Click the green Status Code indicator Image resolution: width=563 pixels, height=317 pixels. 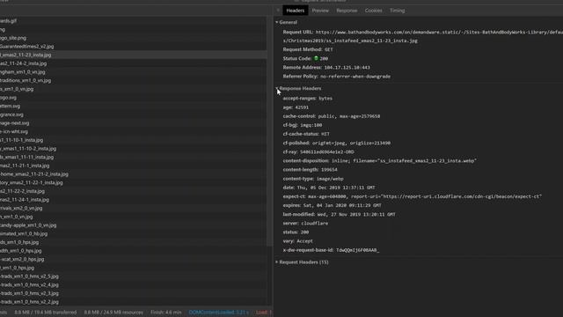tap(316, 58)
